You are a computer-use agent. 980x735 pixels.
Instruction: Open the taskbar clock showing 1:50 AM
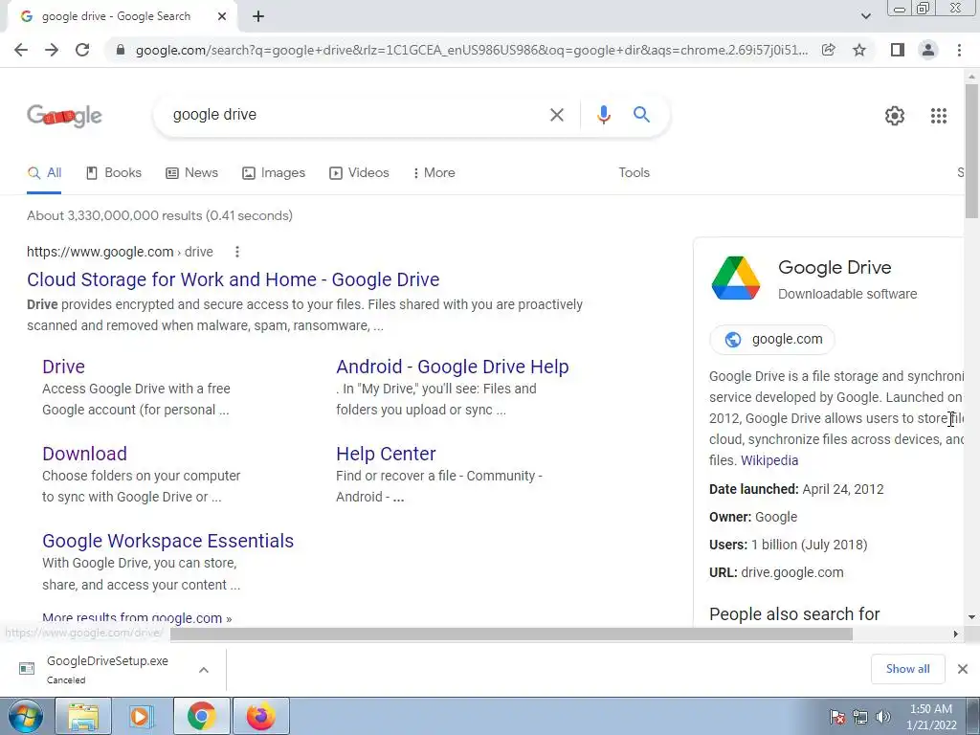point(931,717)
